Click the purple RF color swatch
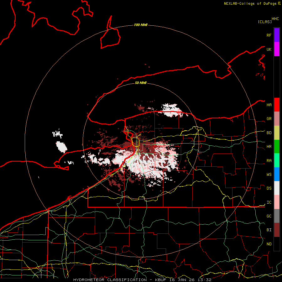The height and width of the screenshot is (282, 282). click(x=277, y=35)
